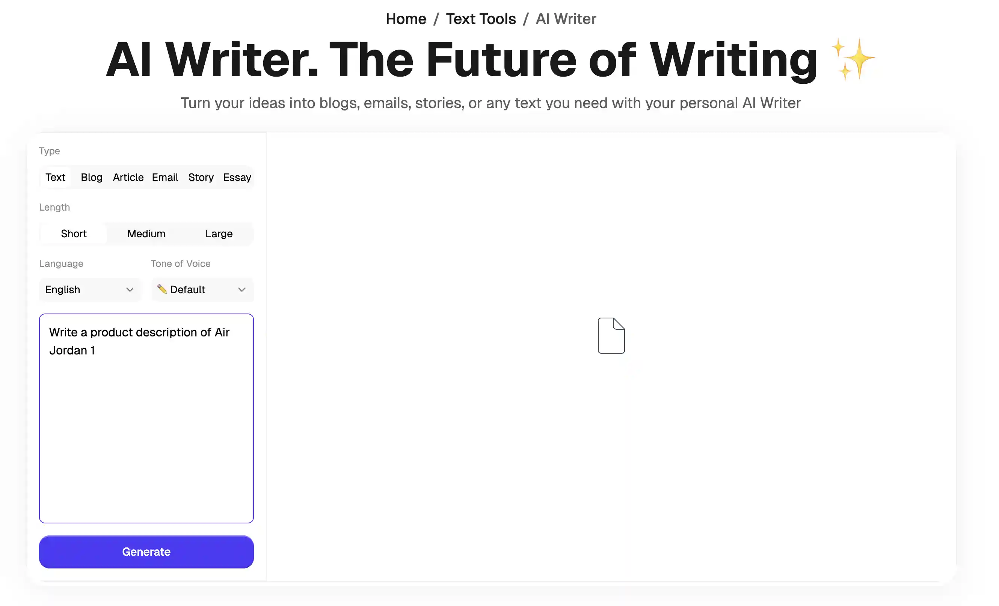Viewport: 999px width, 606px height.
Task: Select the Email type
Action: coord(164,177)
